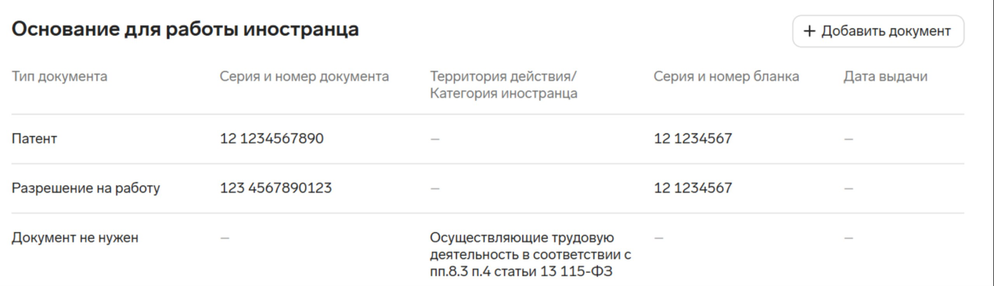Click the blank number in the Патент row
The width and height of the screenshot is (994, 286).
(x=693, y=139)
